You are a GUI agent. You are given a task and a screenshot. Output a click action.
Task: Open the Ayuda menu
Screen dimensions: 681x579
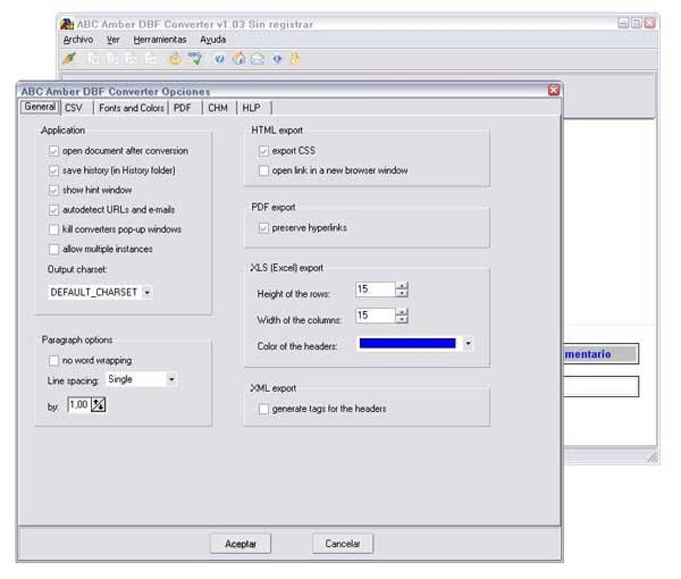click(213, 39)
